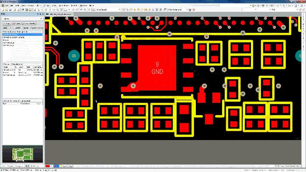Activate the cross probe tool
Image resolution: width=306 pixels, height=172 pixels.
[x=89, y=10]
